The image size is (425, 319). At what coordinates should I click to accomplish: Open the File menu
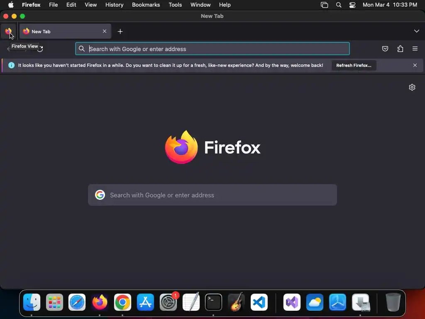[x=54, y=5]
